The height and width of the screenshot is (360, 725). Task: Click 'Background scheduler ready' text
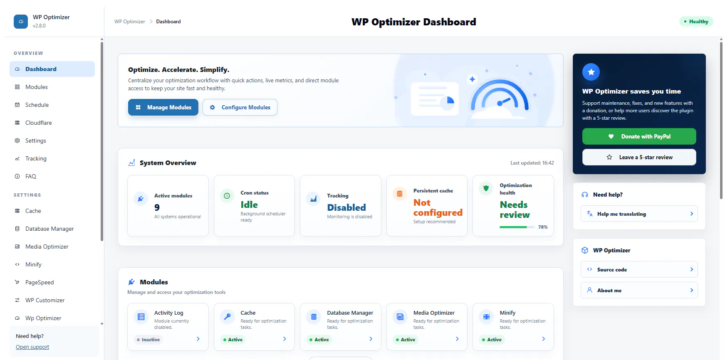click(263, 217)
